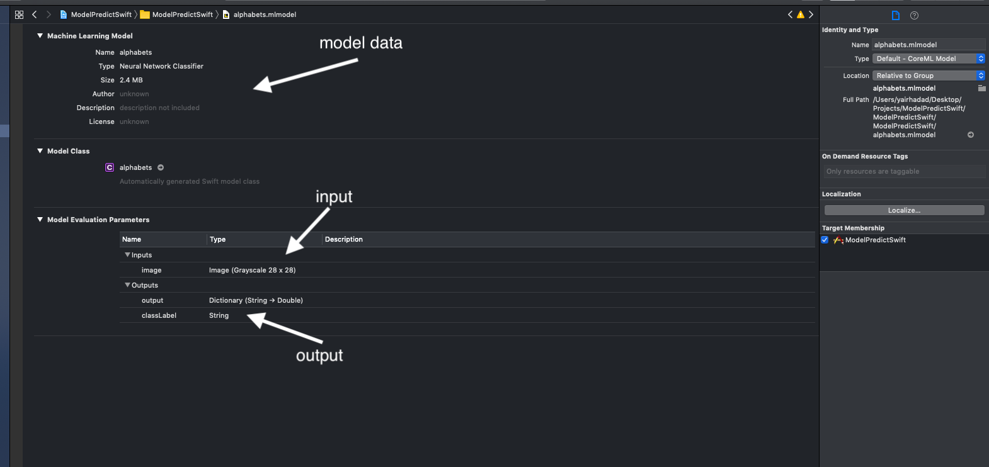Screen dimensions: 989x467
Task: Click the Localize... button
Action: point(903,210)
